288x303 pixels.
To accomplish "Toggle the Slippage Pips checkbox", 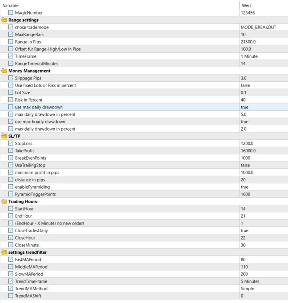I will point(11,78).
